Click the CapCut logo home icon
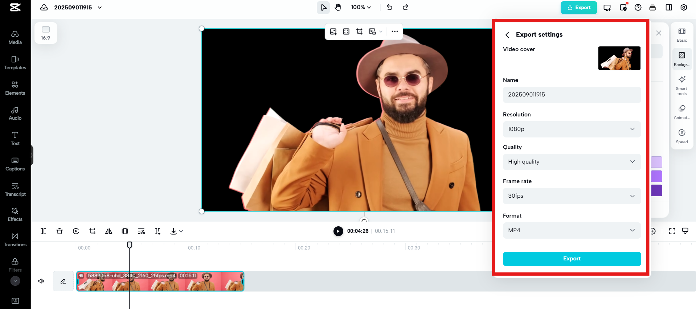The image size is (696, 309). pos(15,7)
